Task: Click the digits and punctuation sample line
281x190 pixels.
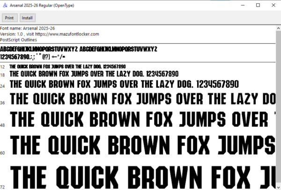Action: coord(33,57)
